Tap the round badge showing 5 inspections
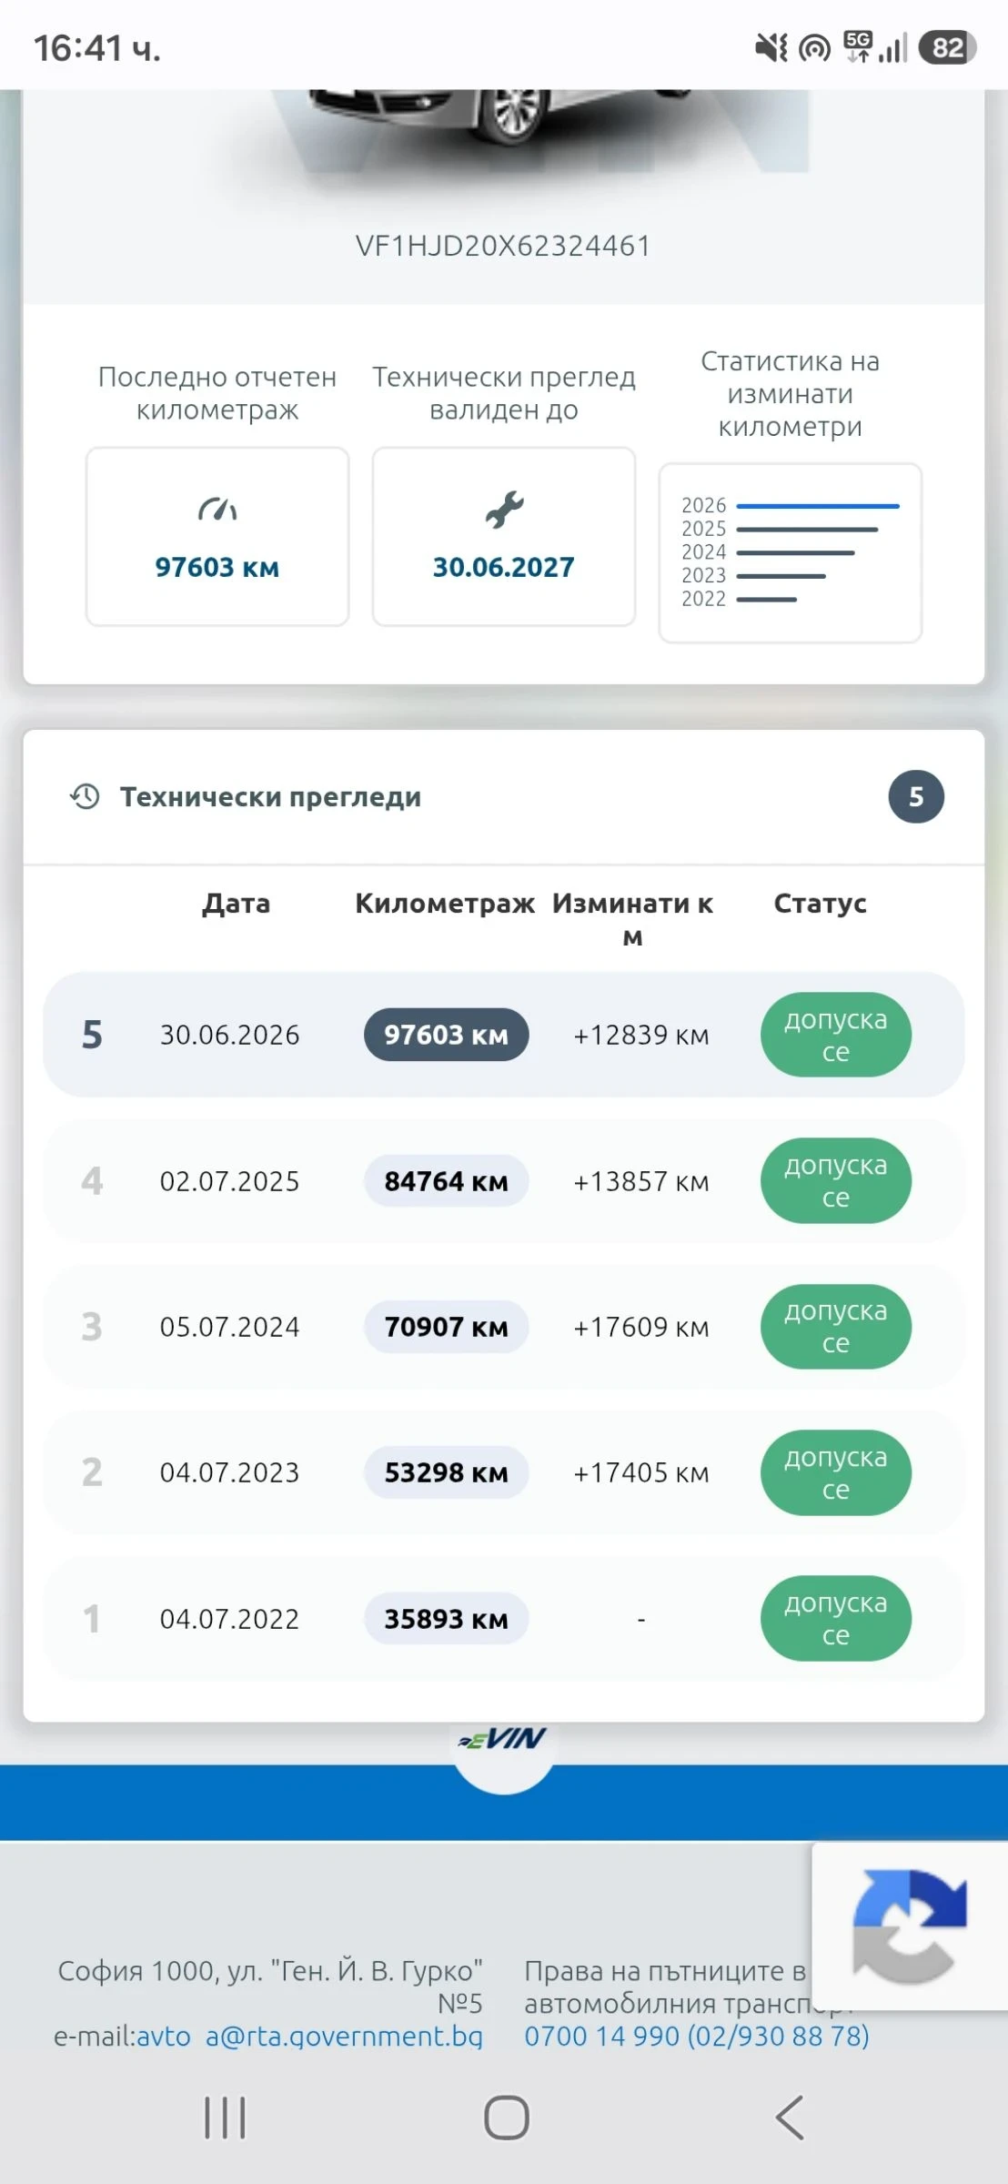 (916, 796)
